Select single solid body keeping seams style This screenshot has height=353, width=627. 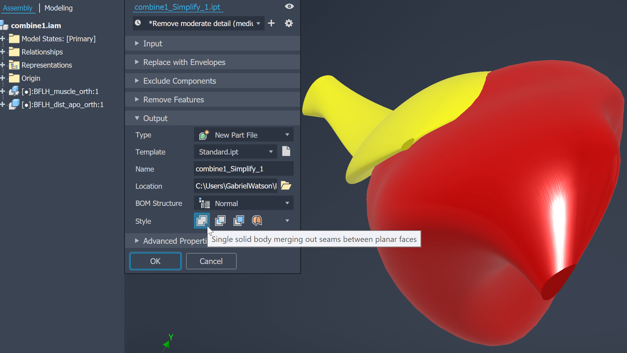[x=220, y=221]
